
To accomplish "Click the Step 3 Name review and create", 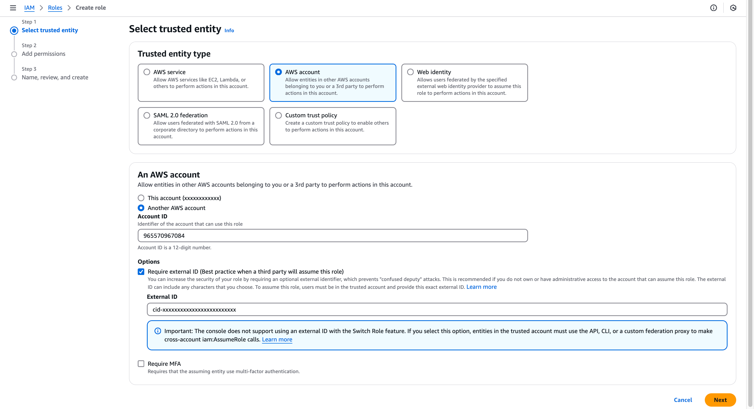I will 54,77.
